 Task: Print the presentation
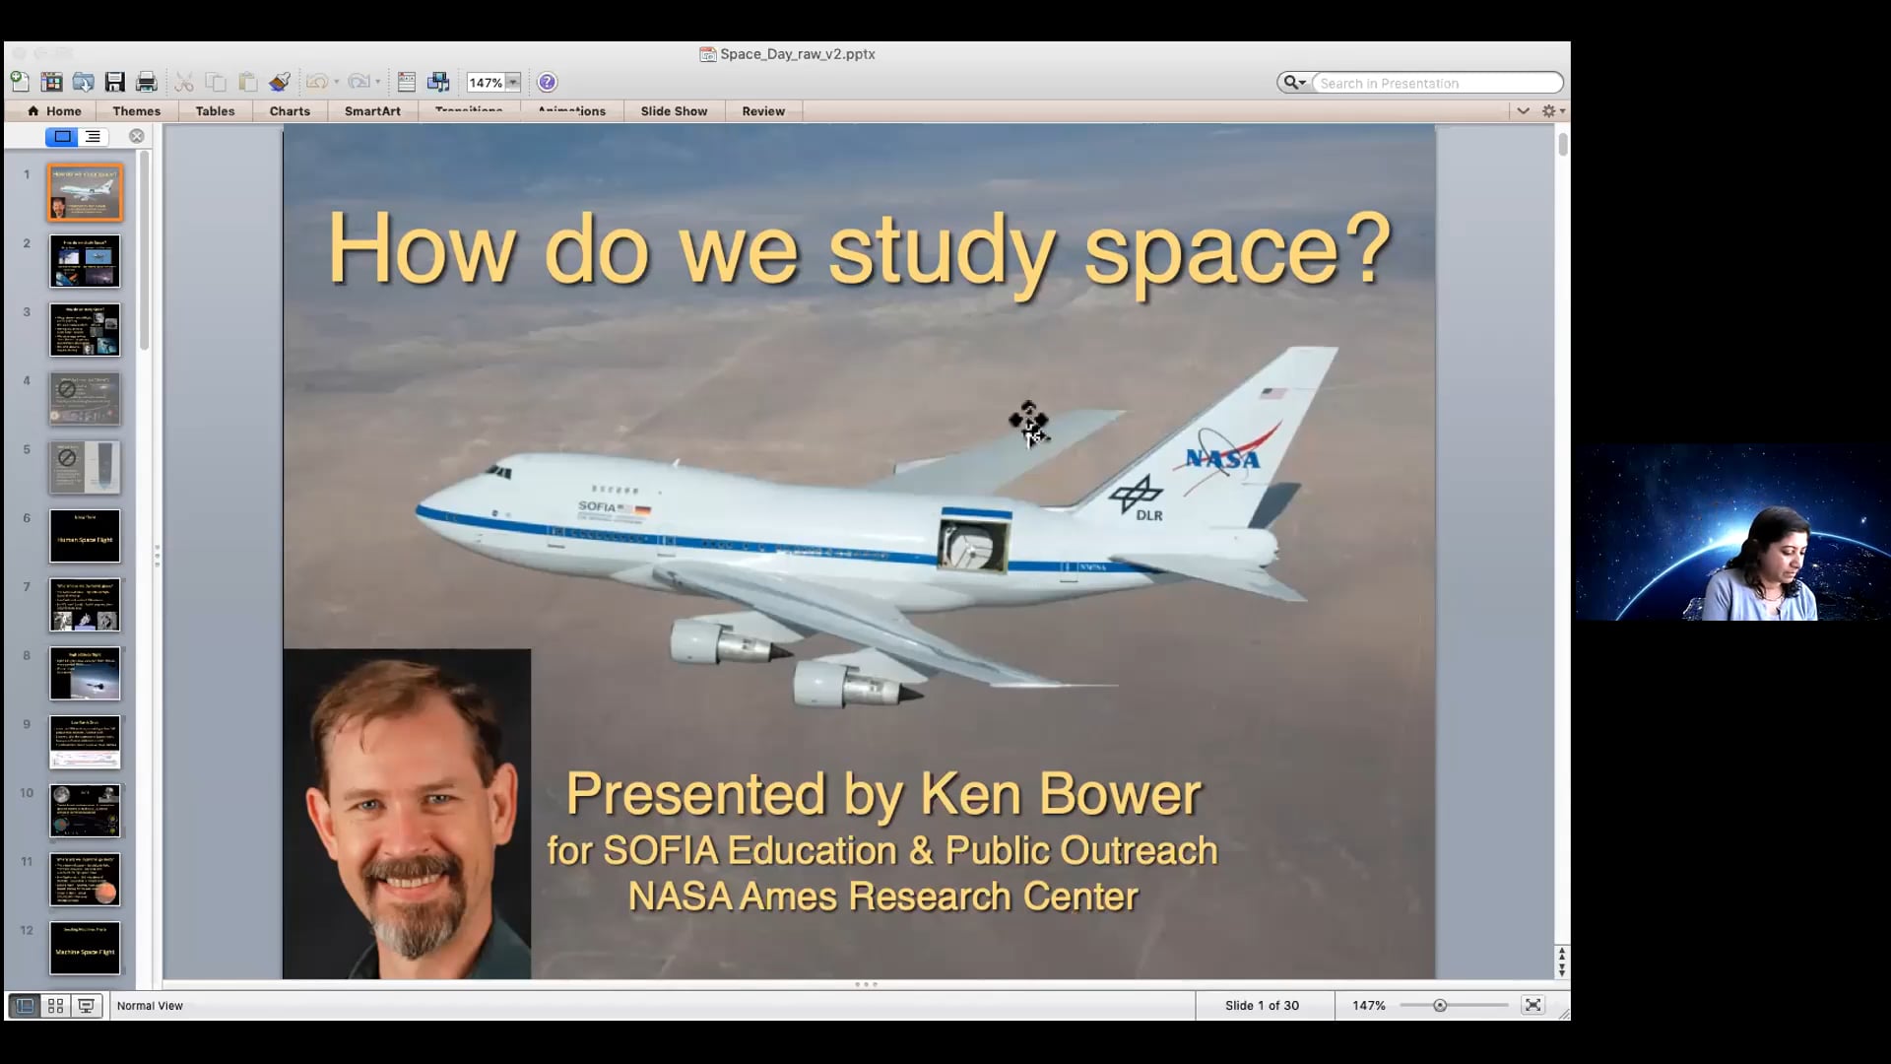147,82
